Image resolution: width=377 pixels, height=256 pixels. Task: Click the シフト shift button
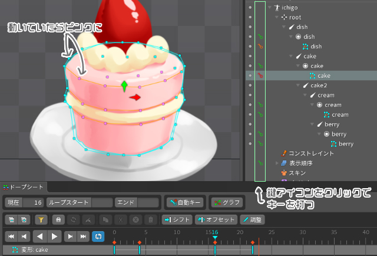click(177, 219)
